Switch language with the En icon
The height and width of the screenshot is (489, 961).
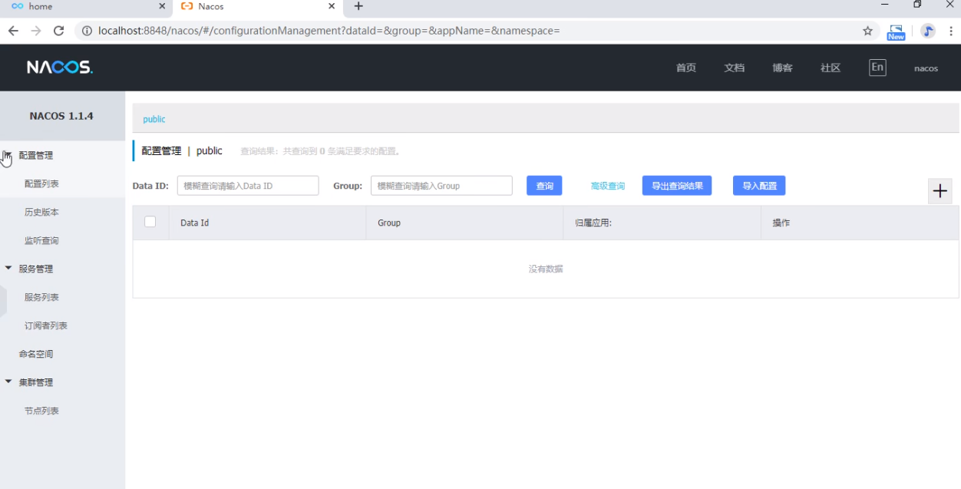pos(877,68)
